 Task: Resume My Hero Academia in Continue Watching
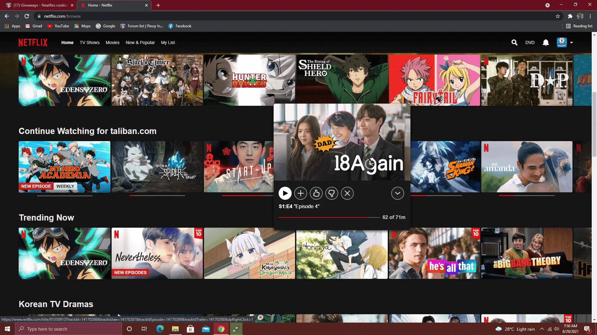pyautogui.click(x=64, y=167)
